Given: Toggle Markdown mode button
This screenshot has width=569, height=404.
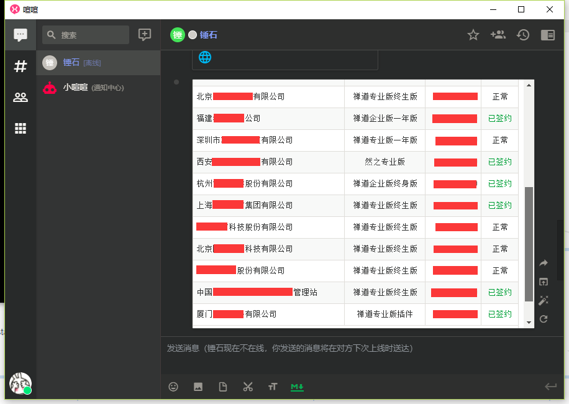Looking at the screenshot, I should 297,387.
